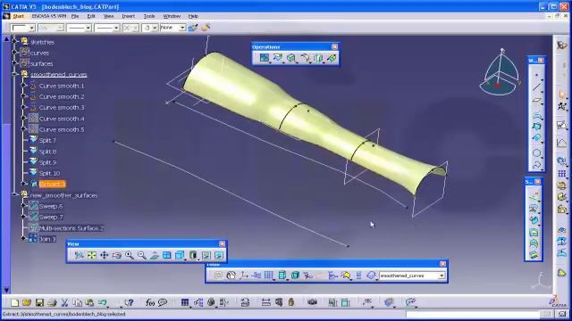The width and height of the screenshot is (572, 321).
Task: Open the Window menu
Action: 172,16
